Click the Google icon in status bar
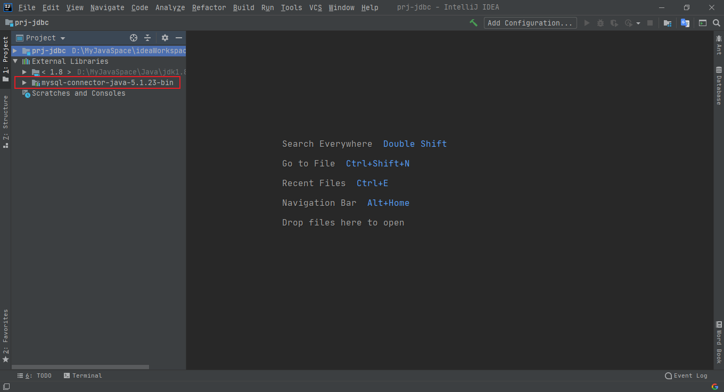Viewport: 724px width, 392px height. click(714, 387)
